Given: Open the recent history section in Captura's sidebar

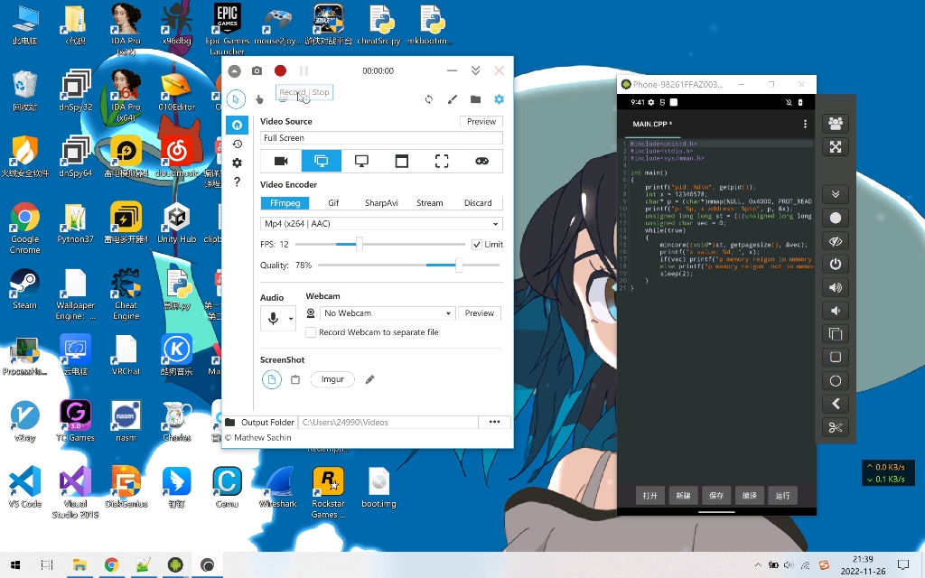Looking at the screenshot, I should coord(238,144).
